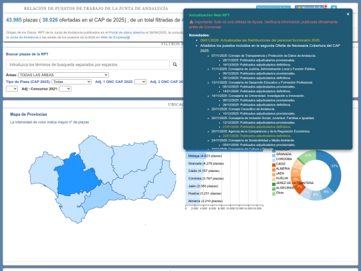Click the small icon button at top right
Screen dimensions: 361x271
click(334, 7)
